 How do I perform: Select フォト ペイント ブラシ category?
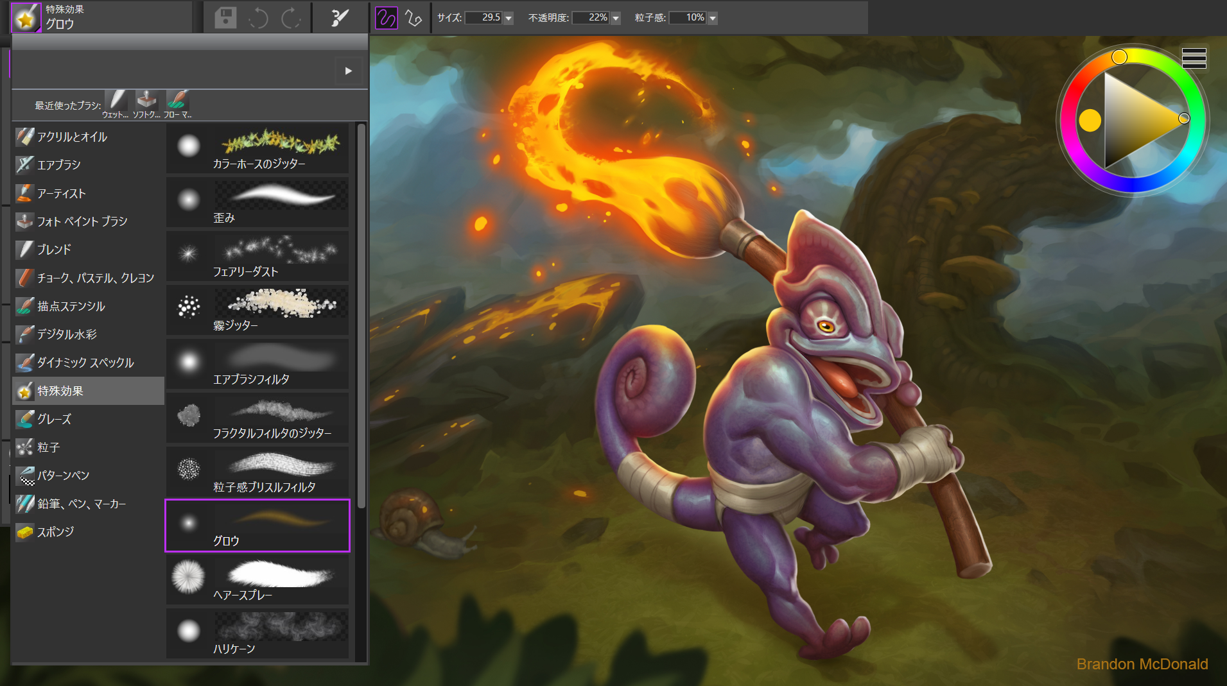pyautogui.click(x=88, y=221)
